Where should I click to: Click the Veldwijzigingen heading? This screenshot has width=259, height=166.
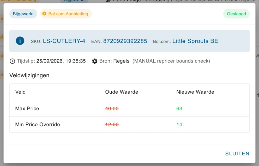[29, 75]
